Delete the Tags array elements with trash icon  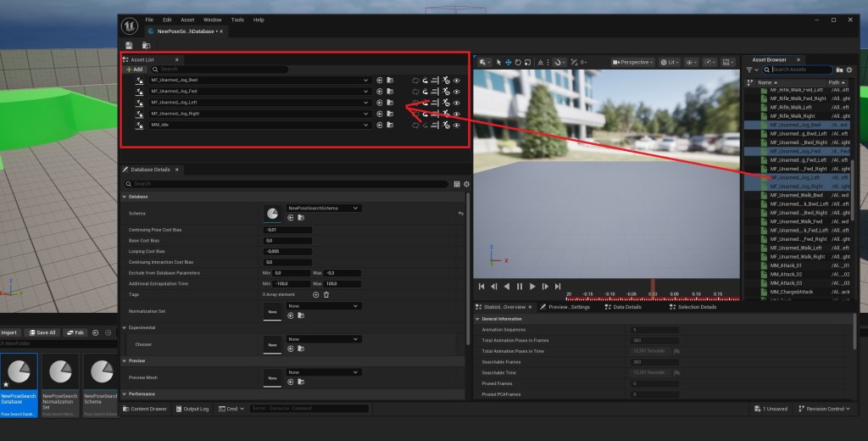pyautogui.click(x=326, y=294)
